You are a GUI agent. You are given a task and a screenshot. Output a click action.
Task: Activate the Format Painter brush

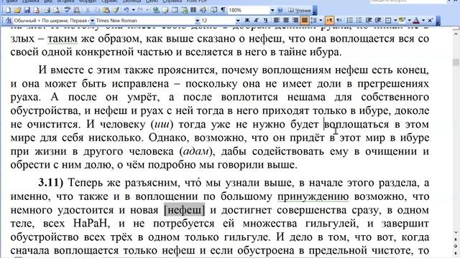[116, 10]
